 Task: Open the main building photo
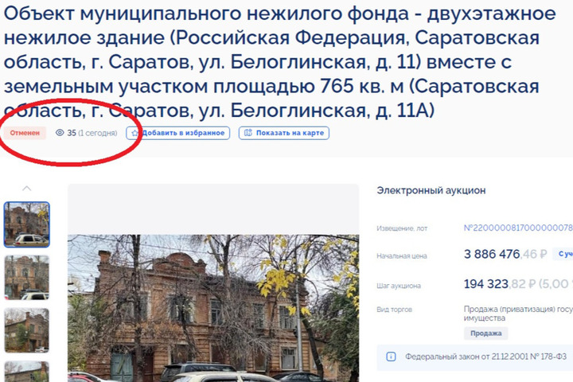213,308
